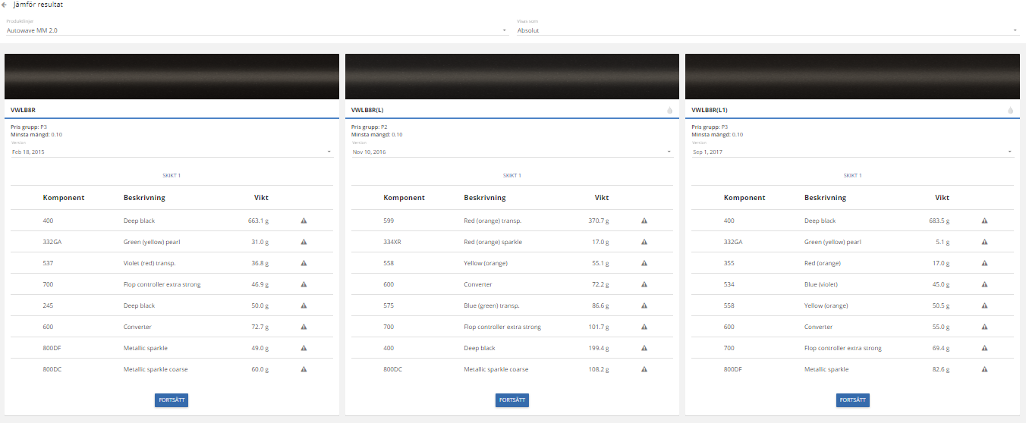Click the color preview swatch above VWLB8R(L1)

[852, 76]
